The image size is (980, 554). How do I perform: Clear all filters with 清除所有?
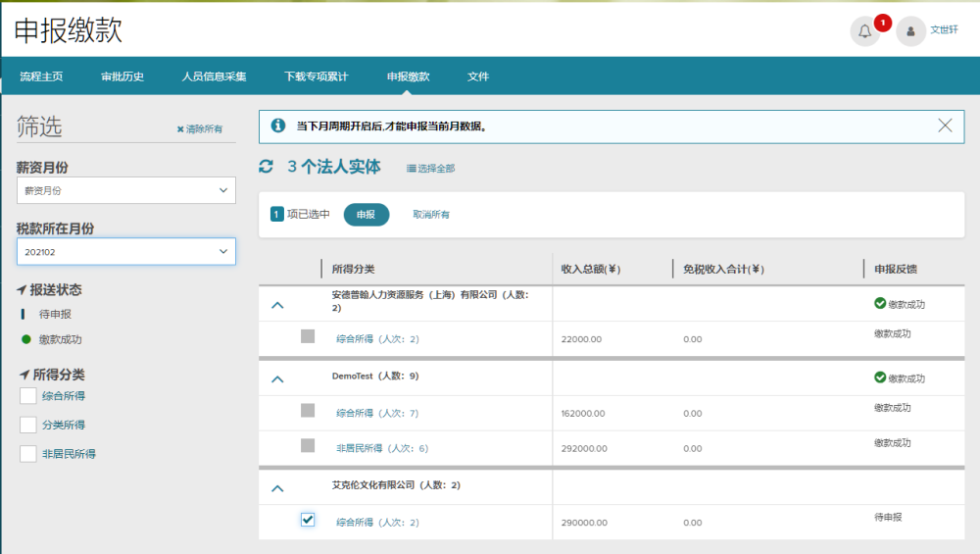point(199,128)
